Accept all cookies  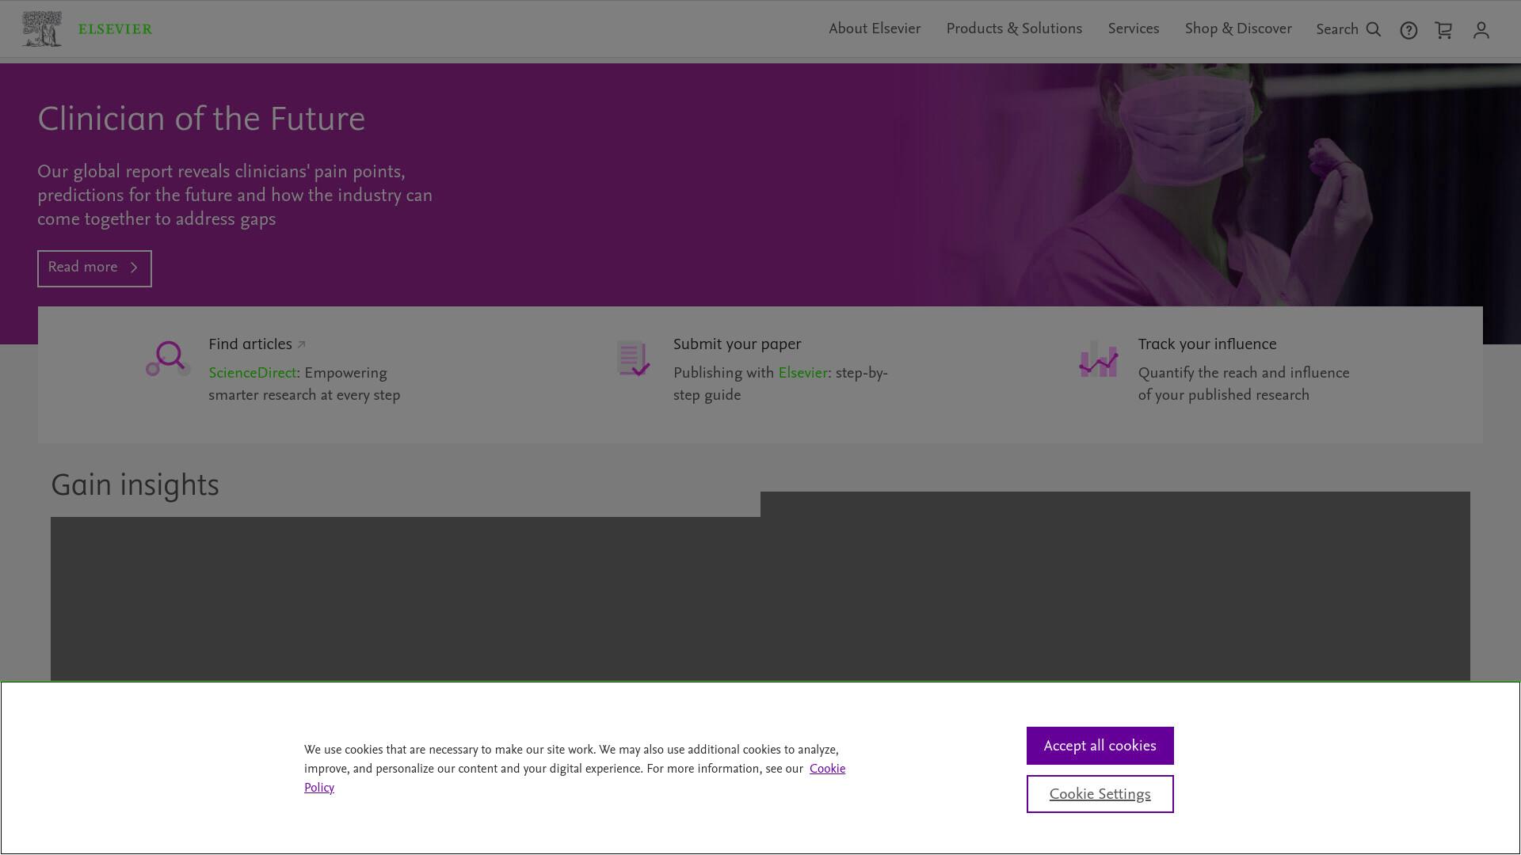point(1100,746)
